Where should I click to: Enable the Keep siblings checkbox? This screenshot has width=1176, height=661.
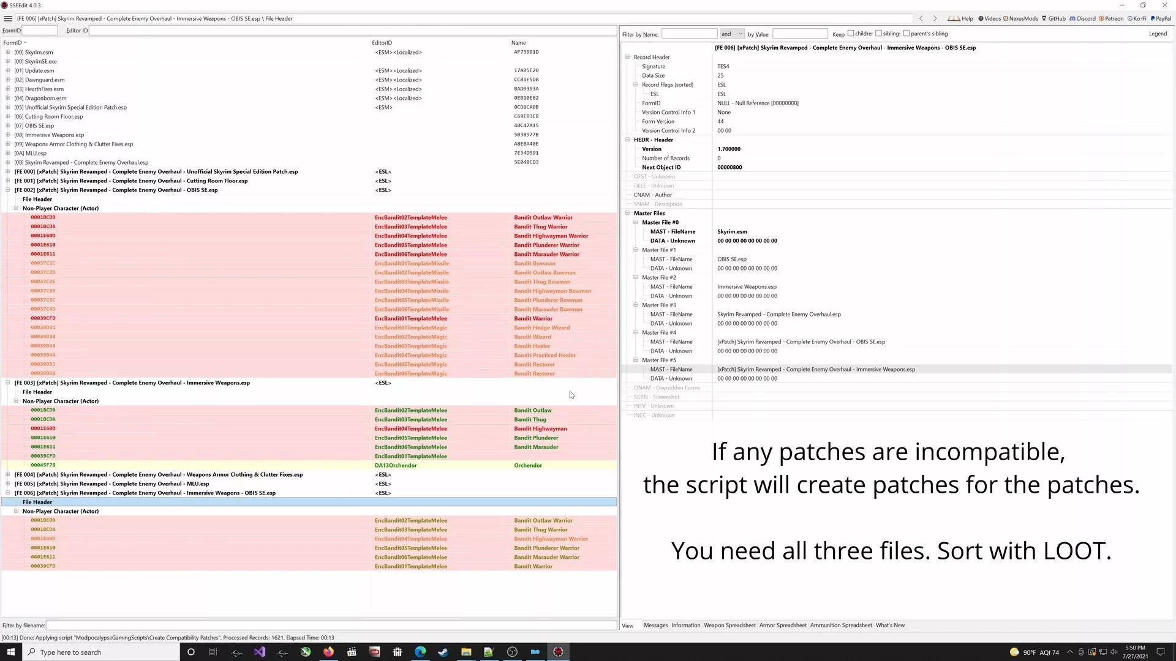[x=878, y=34]
